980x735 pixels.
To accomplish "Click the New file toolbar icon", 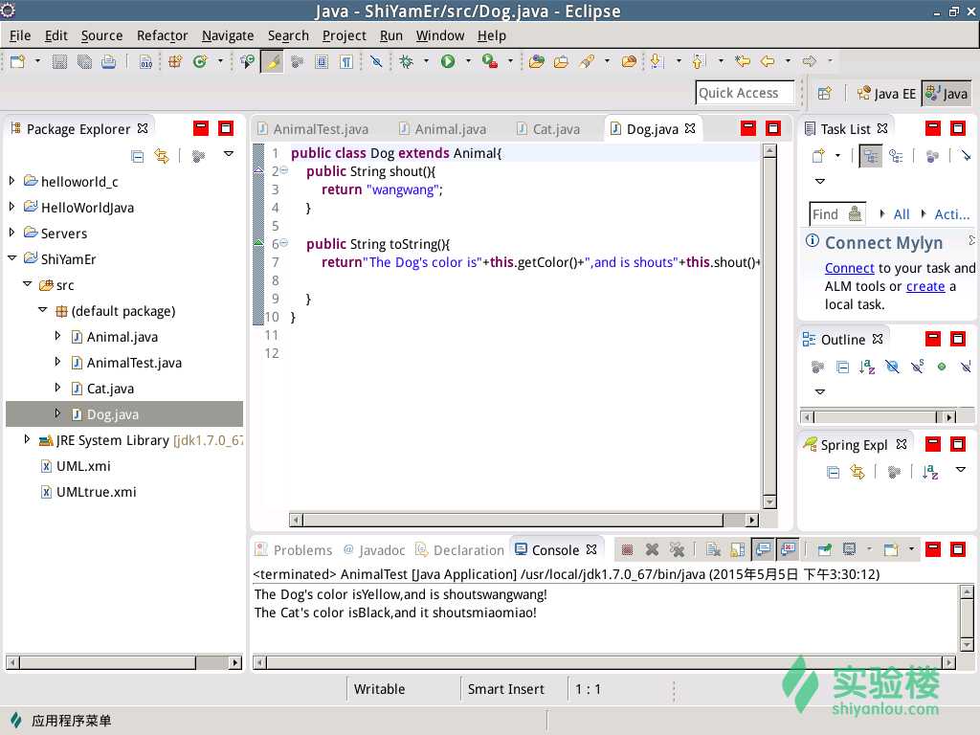I will pyautogui.click(x=17, y=61).
